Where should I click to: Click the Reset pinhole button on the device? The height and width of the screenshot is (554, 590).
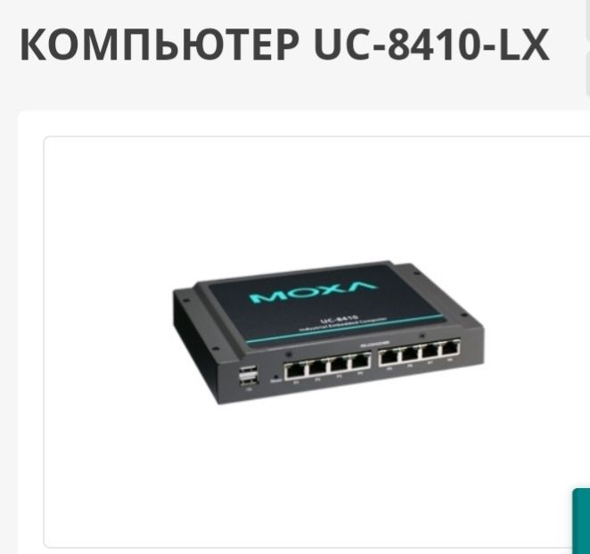click(276, 376)
